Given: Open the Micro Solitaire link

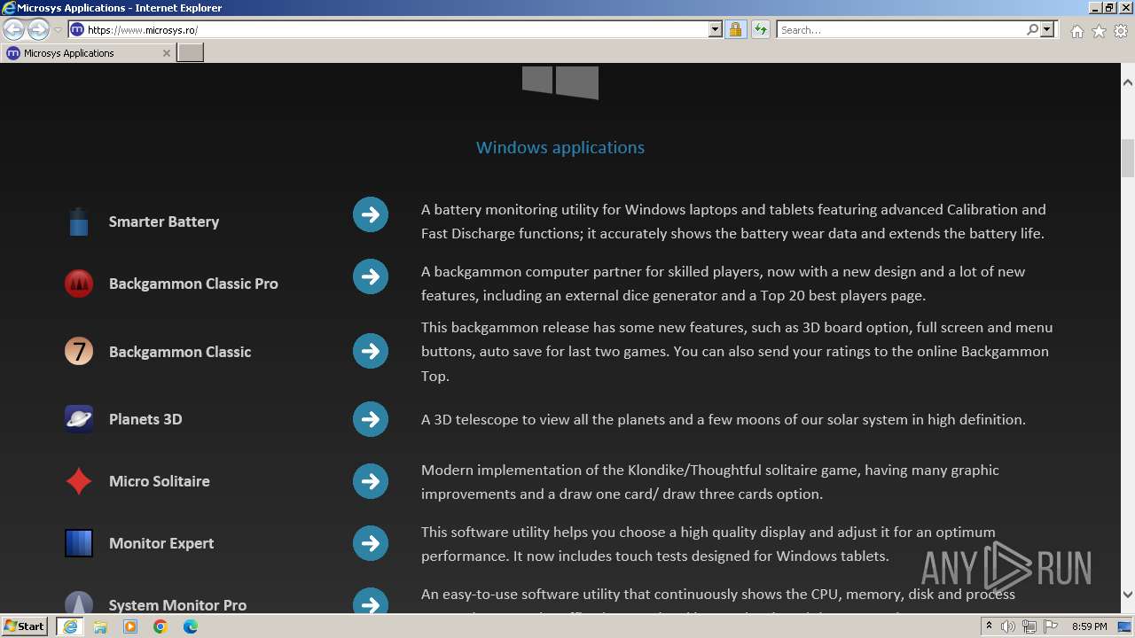Looking at the screenshot, I should coord(160,481).
